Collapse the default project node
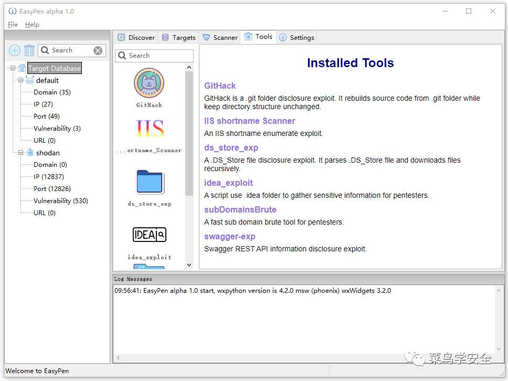Image resolution: width=508 pixels, height=381 pixels. point(21,80)
